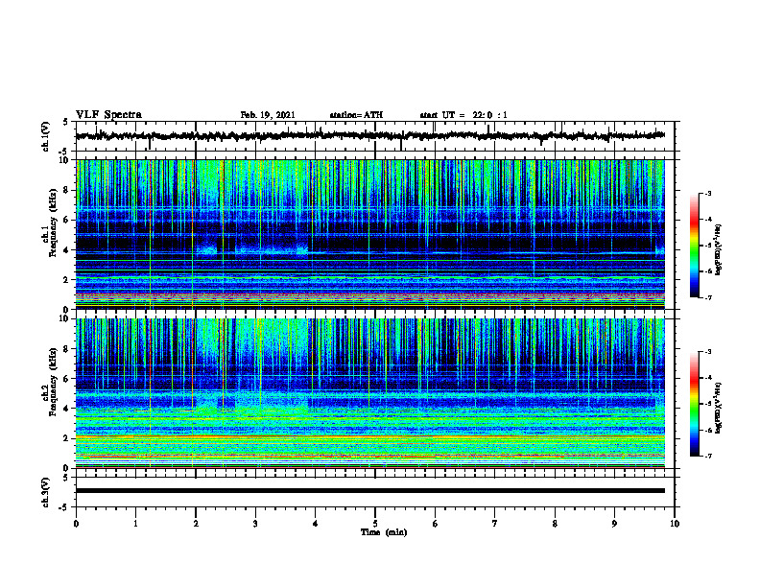Click time axis tick label "6"
760x587 pixels.
point(436,524)
